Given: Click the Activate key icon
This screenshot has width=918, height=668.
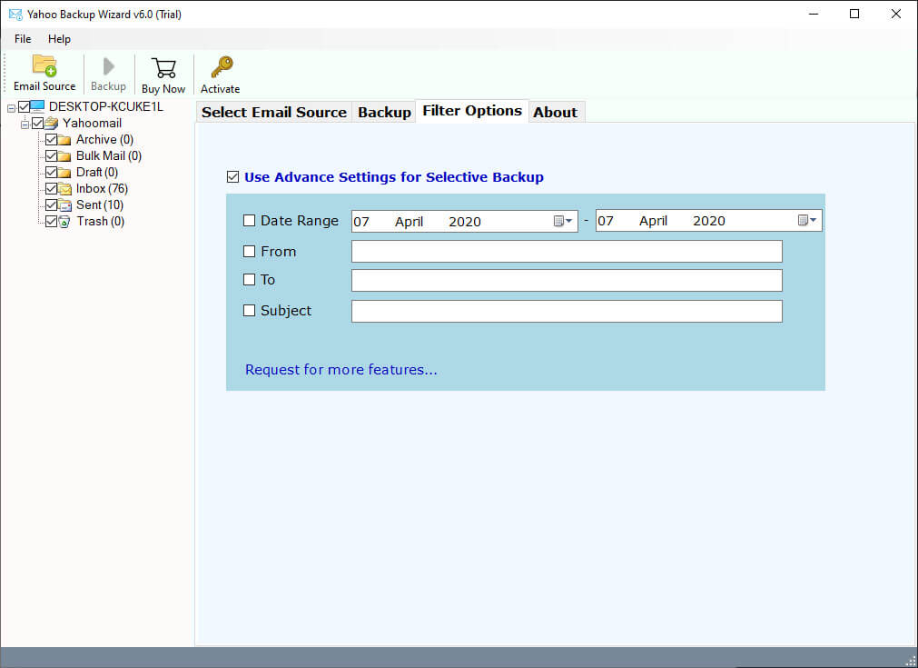Looking at the screenshot, I should [x=222, y=67].
